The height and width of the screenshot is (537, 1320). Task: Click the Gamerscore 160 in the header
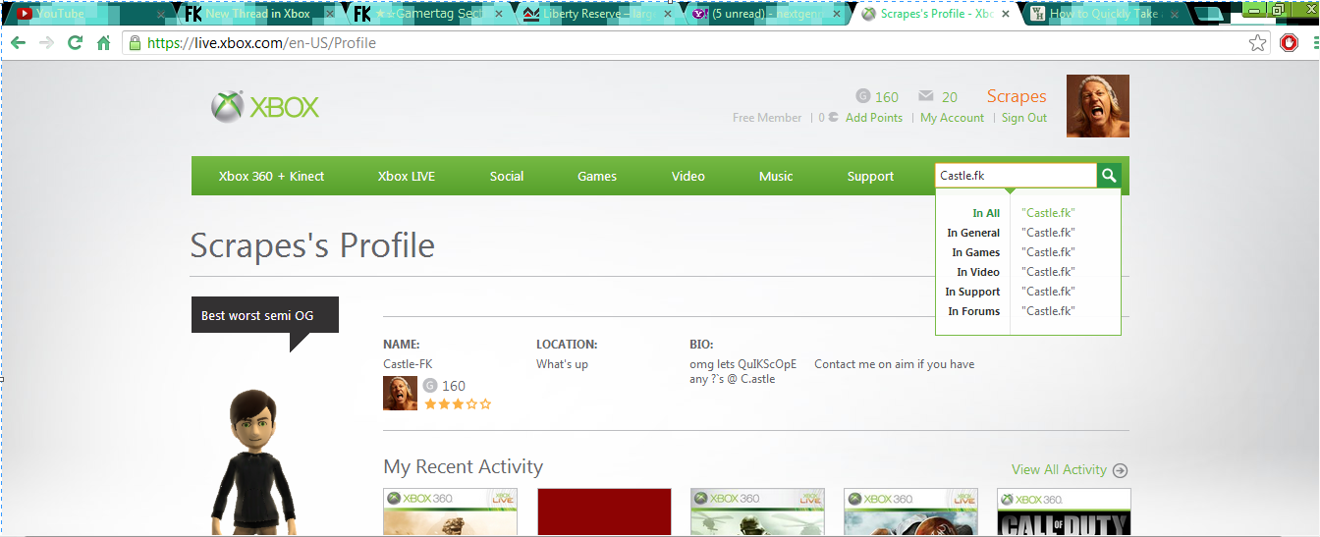click(887, 97)
